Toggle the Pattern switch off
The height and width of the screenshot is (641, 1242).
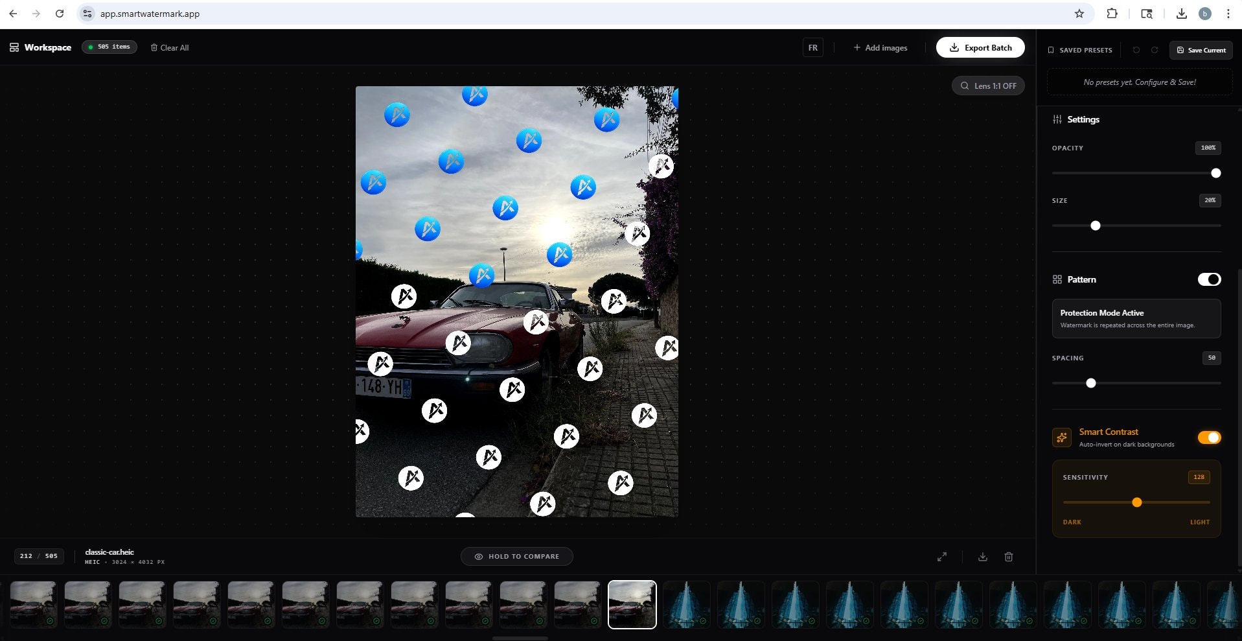[x=1209, y=279]
